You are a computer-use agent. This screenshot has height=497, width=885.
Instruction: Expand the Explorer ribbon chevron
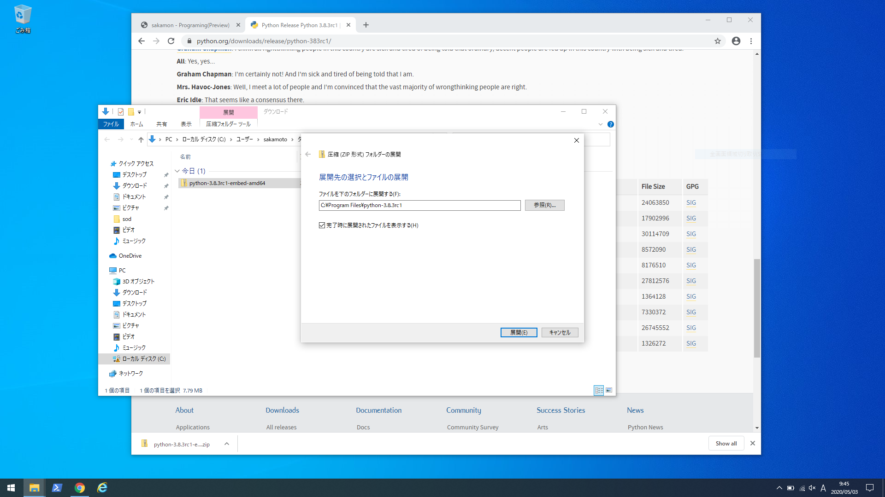tap(600, 124)
